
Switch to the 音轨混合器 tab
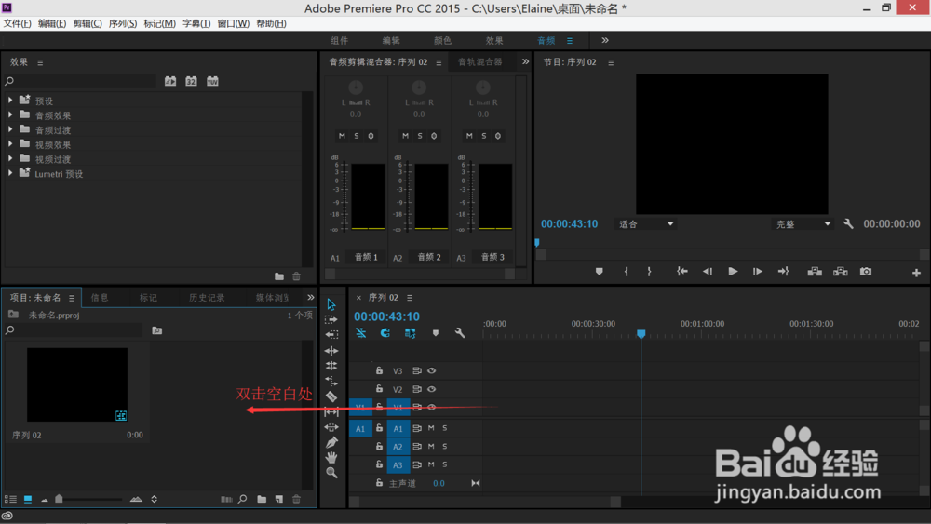(x=479, y=61)
